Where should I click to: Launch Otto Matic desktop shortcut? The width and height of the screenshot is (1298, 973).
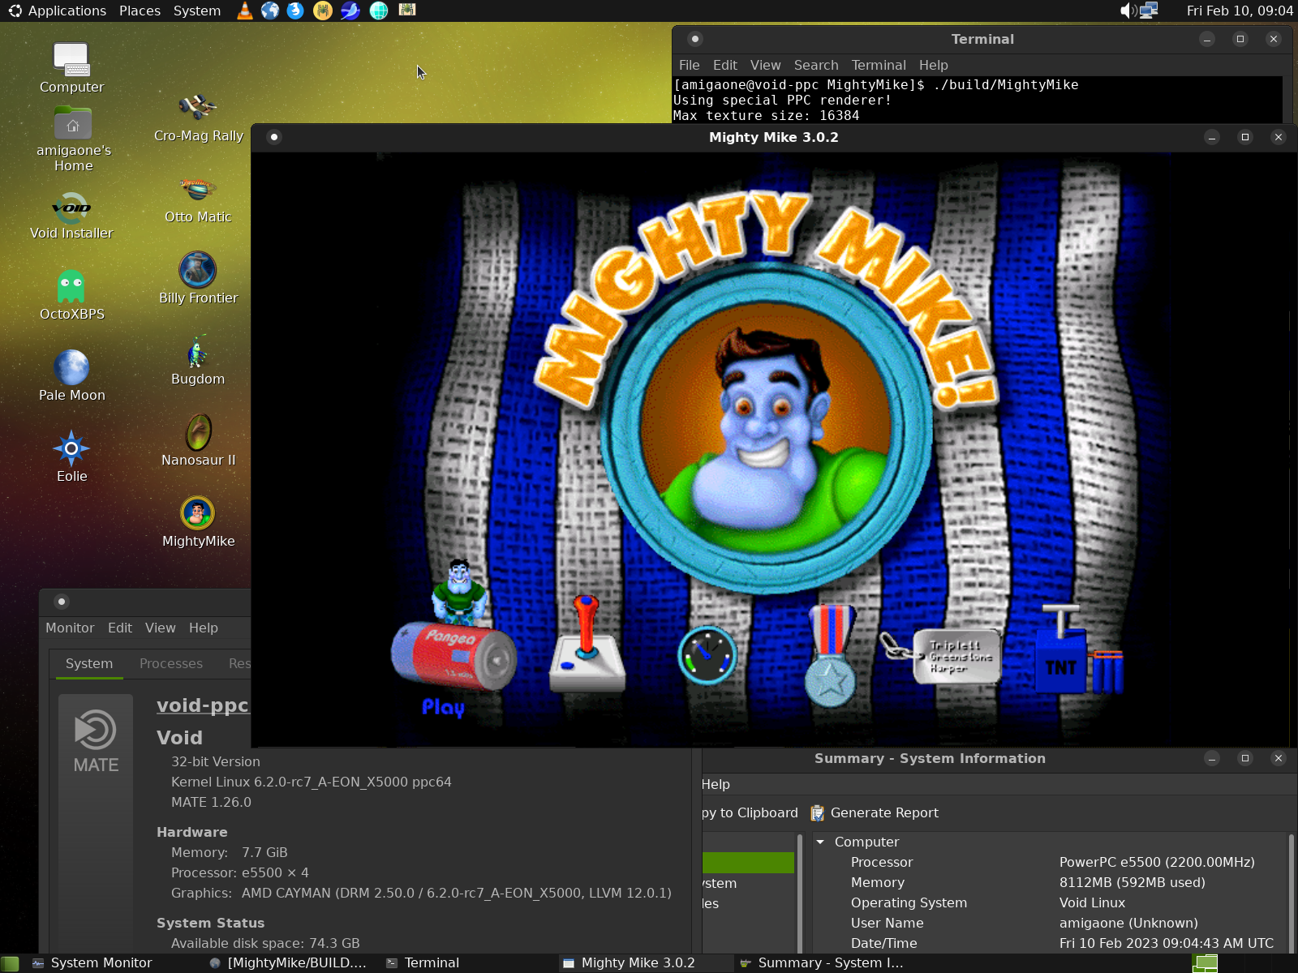coord(197,191)
